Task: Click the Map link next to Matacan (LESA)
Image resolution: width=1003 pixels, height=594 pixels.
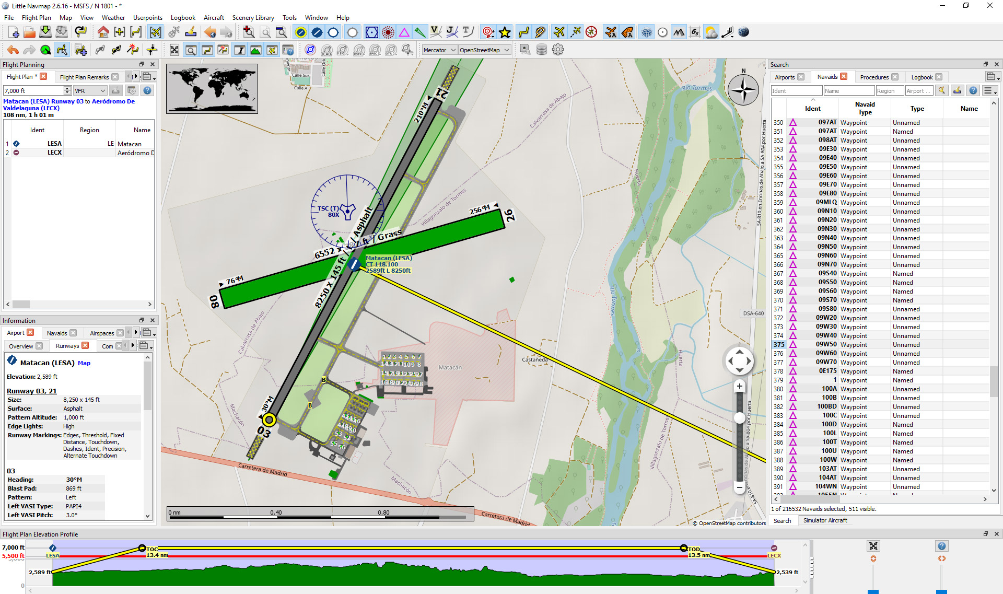Action: (x=84, y=363)
